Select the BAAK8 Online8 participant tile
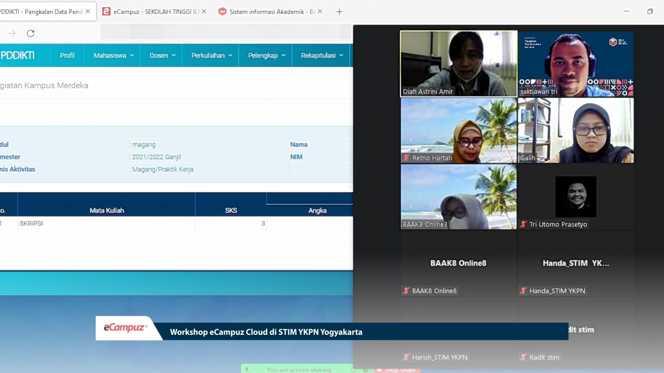 [x=459, y=263]
